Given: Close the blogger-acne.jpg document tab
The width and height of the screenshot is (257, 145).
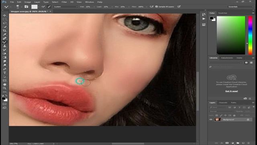Looking at the screenshot, I should click(x=50, y=12).
